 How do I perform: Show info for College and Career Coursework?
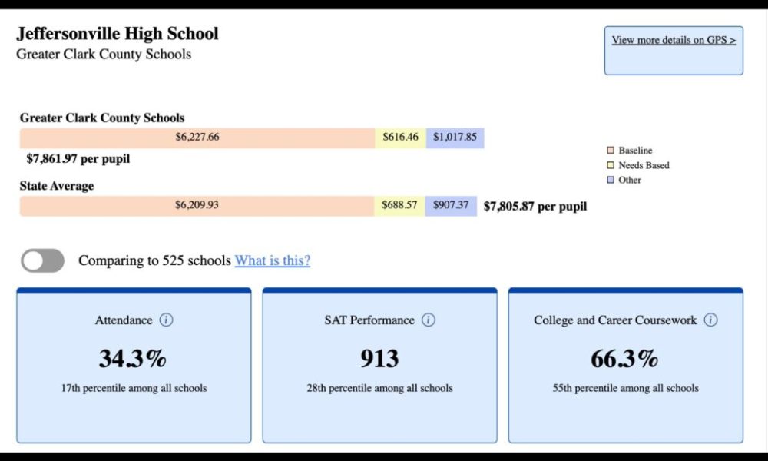[x=710, y=320]
